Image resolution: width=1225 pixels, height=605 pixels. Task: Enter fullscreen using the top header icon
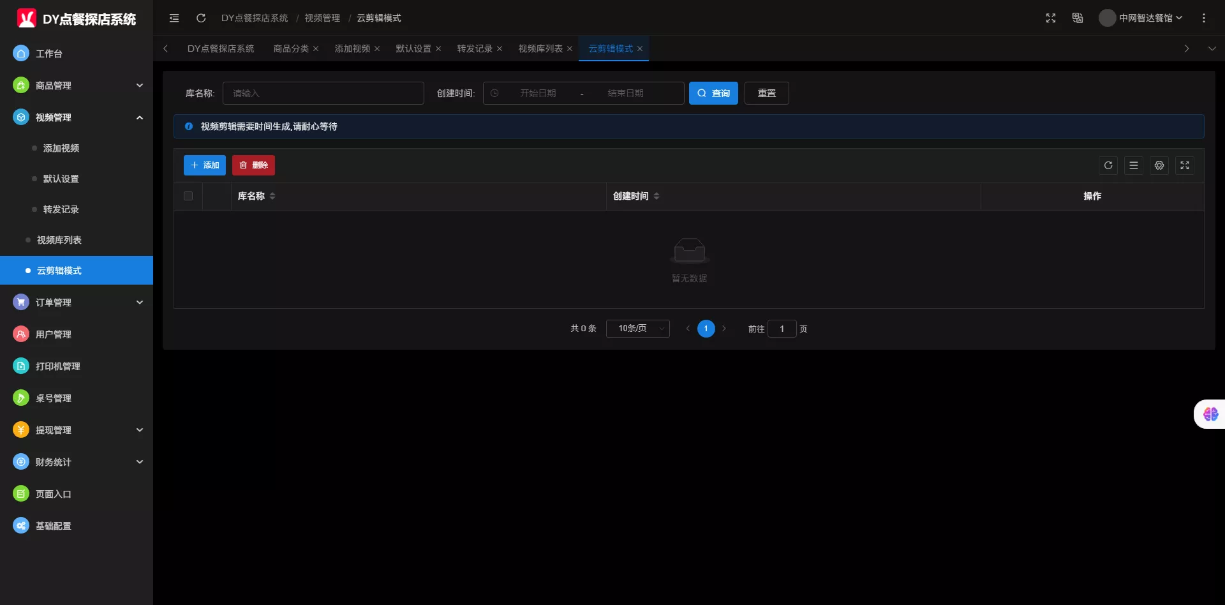point(1051,18)
